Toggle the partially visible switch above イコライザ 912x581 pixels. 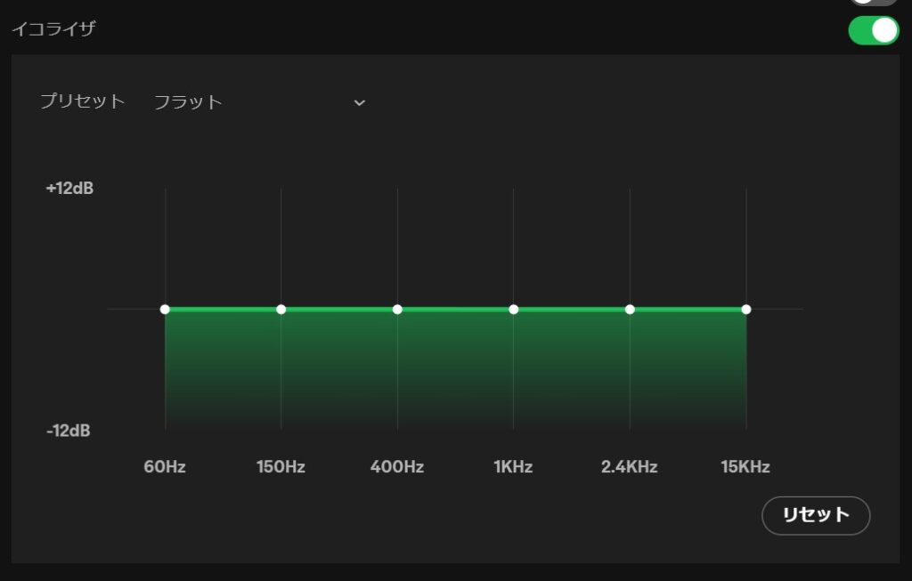(873, 3)
